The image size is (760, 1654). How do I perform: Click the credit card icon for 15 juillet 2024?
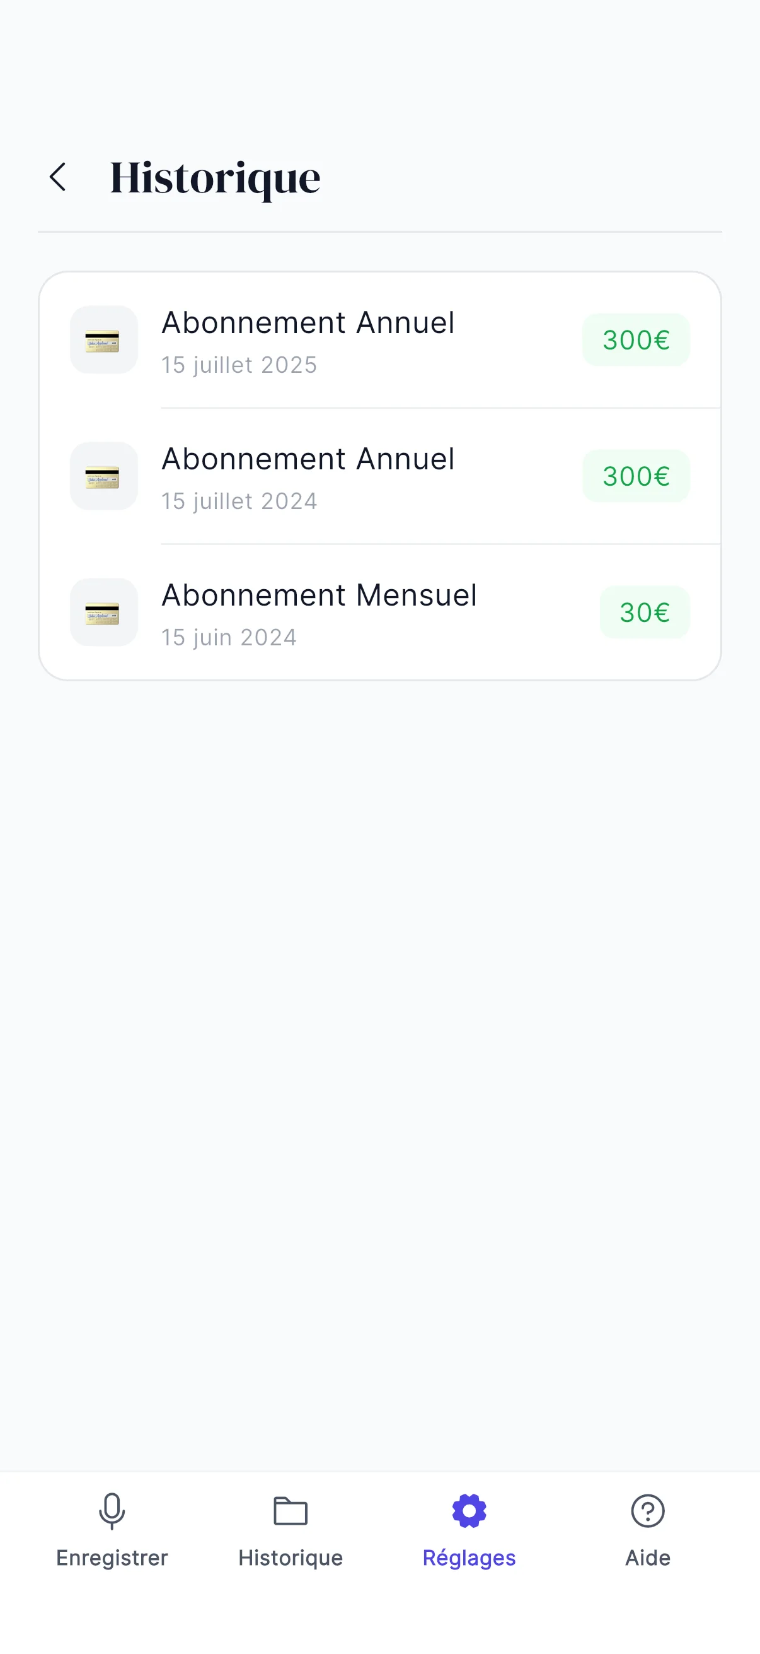pyautogui.click(x=103, y=476)
